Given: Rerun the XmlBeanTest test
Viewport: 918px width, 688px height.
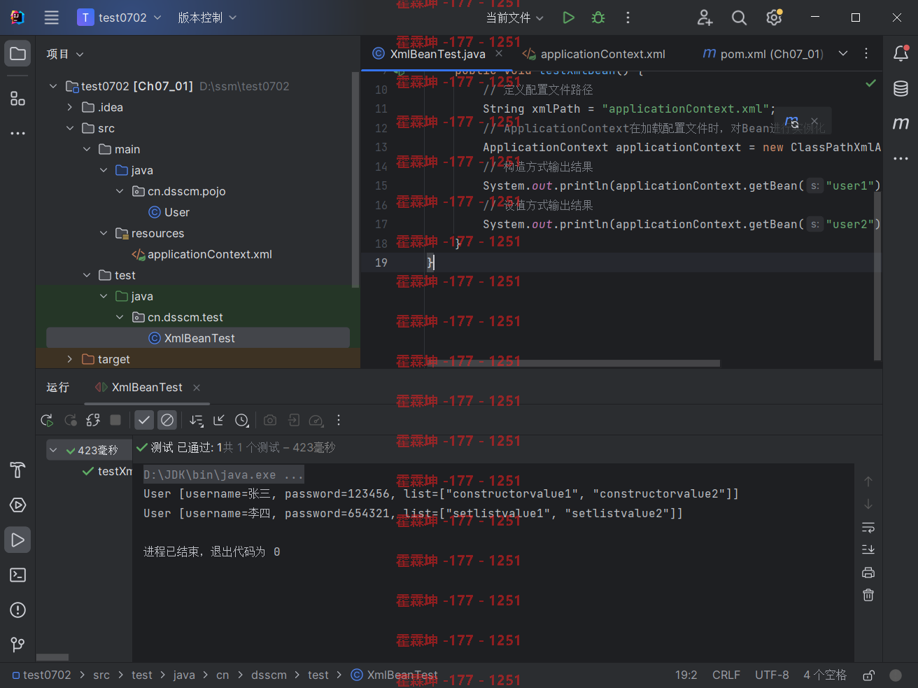Looking at the screenshot, I should click(x=47, y=420).
